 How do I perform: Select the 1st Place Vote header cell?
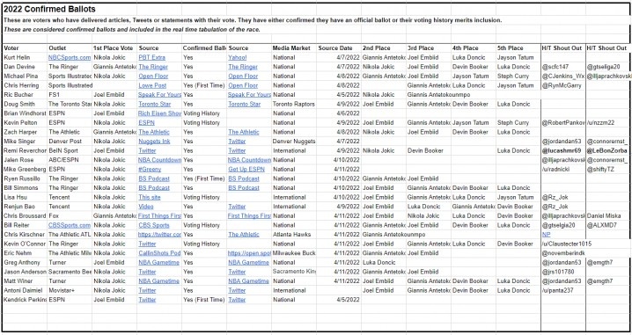pyautogui.click(x=114, y=47)
